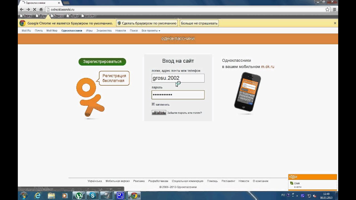Screen dimensions: 356x200
Task: Click the Войти login button
Action: tap(159, 112)
